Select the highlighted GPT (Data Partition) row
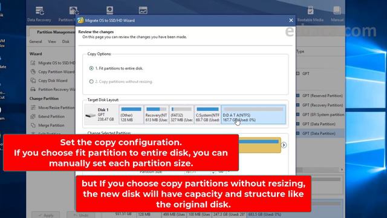 (320, 133)
